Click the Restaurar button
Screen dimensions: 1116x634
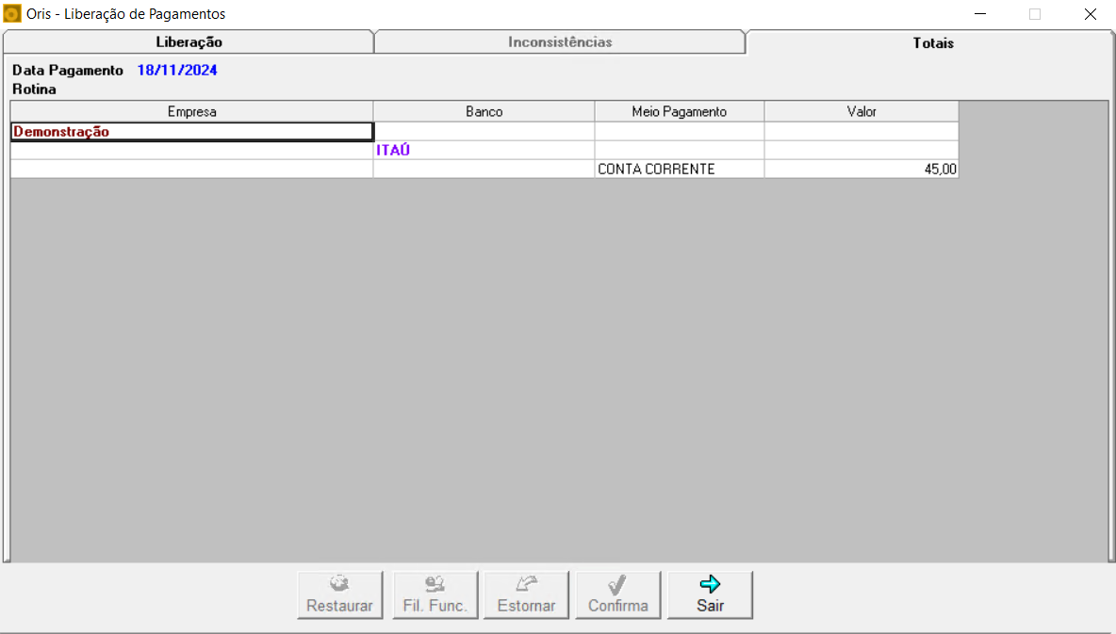(339, 594)
